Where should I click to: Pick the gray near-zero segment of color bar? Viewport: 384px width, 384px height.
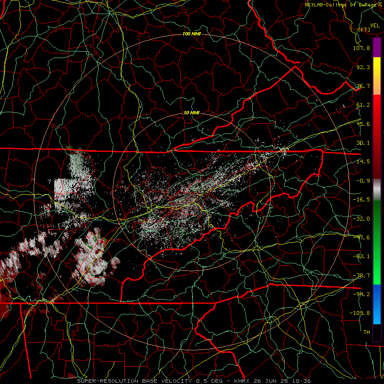[377, 190]
